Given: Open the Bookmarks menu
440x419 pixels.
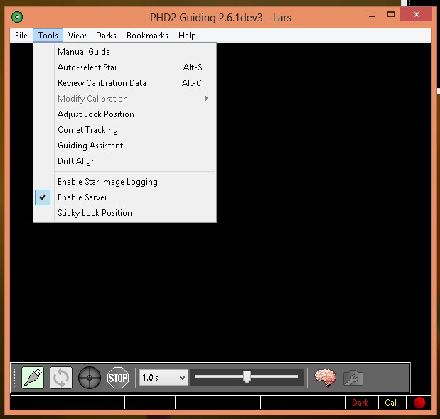Looking at the screenshot, I should click(147, 36).
